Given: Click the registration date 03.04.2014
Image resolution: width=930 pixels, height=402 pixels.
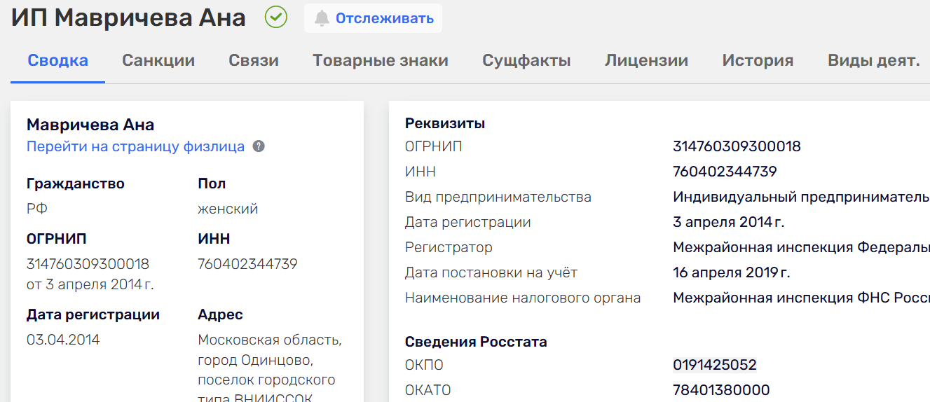Looking at the screenshot, I should [x=63, y=340].
